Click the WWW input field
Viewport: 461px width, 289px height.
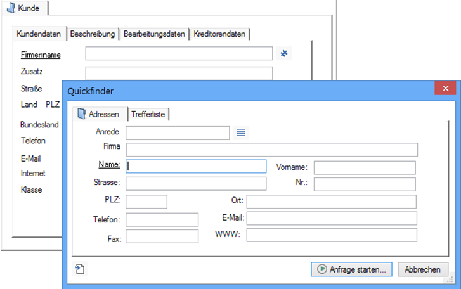point(331,235)
